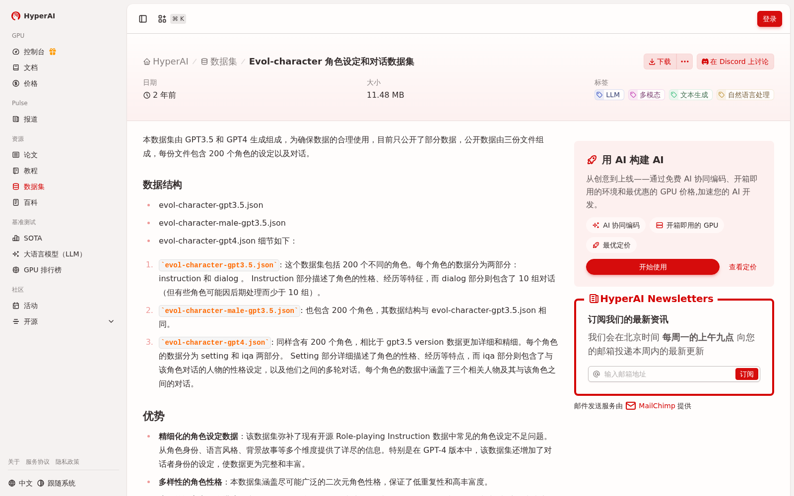
Task: Click the 数据集 database icon in sidebar
Action: [16, 186]
